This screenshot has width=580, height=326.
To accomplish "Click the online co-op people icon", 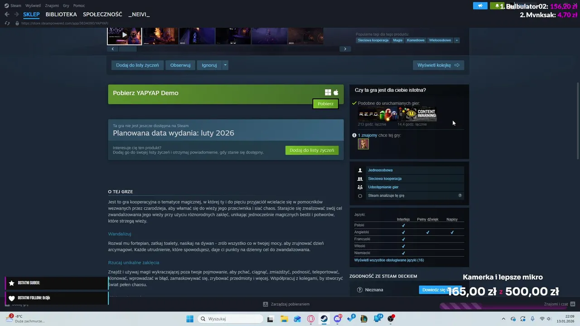I will 360,179.
